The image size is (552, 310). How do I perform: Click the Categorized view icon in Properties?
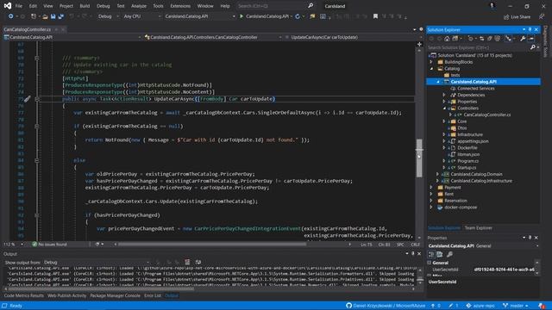(431, 254)
